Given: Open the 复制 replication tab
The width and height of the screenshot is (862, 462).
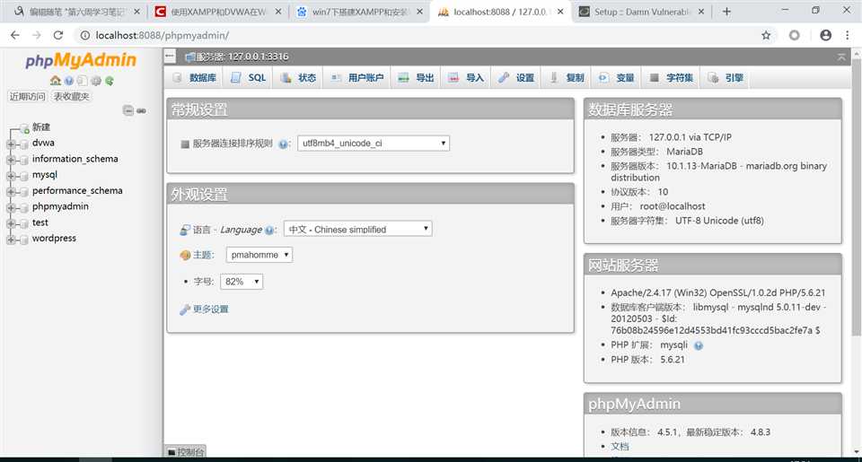Looking at the screenshot, I should click(567, 78).
